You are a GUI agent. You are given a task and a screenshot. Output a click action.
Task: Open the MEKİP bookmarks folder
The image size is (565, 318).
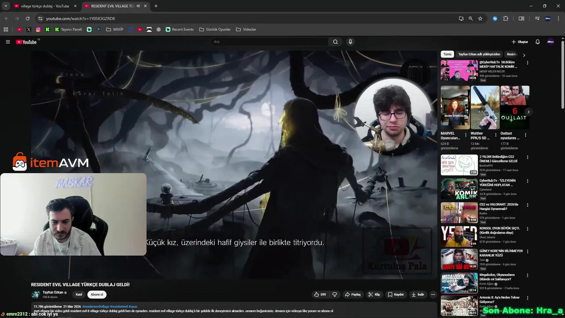tap(115, 30)
